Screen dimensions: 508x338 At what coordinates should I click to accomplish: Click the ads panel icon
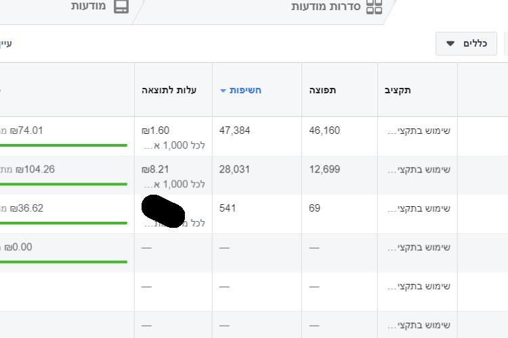pyautogui.click(x=121, y=7)
